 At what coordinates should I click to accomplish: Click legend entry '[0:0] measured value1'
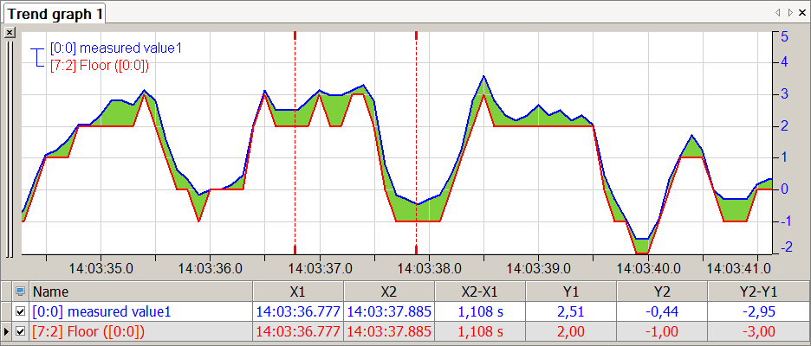116,48
